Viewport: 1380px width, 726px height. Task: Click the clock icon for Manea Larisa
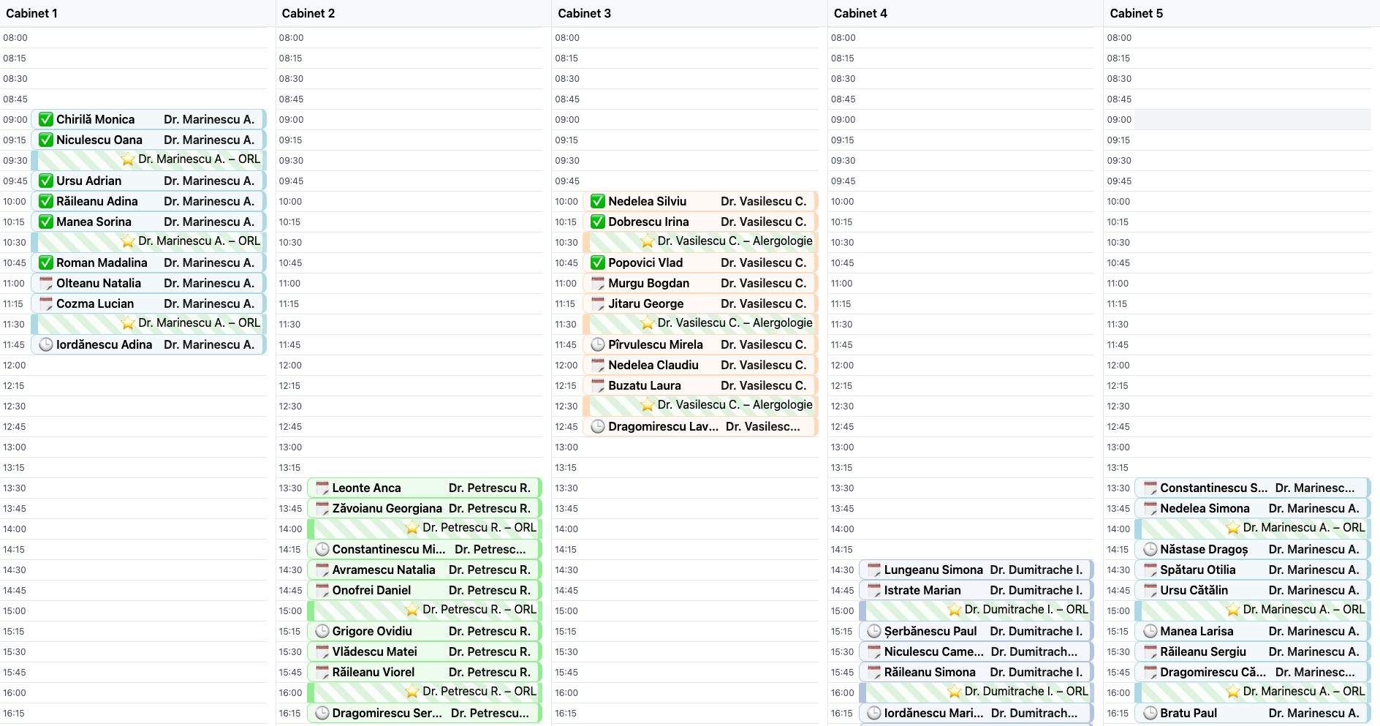(x=1150, y=631)
